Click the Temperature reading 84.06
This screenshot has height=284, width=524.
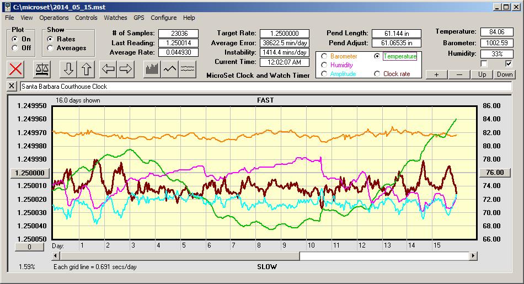pos(496,32)
